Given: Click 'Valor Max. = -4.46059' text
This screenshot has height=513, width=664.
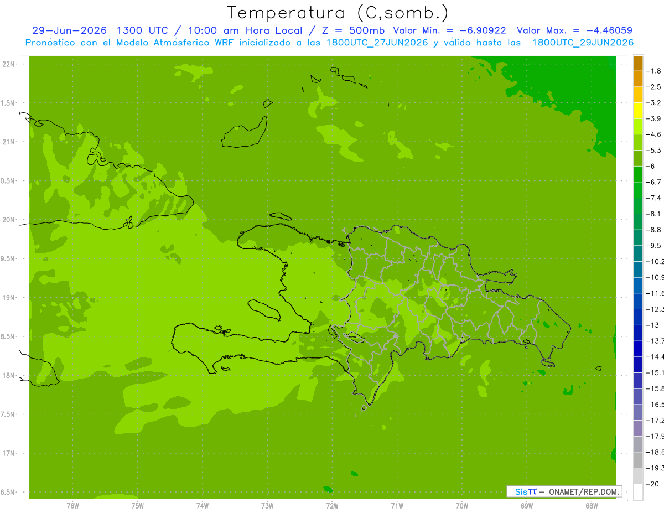Looking at the screenshot, I should (574, 30).
